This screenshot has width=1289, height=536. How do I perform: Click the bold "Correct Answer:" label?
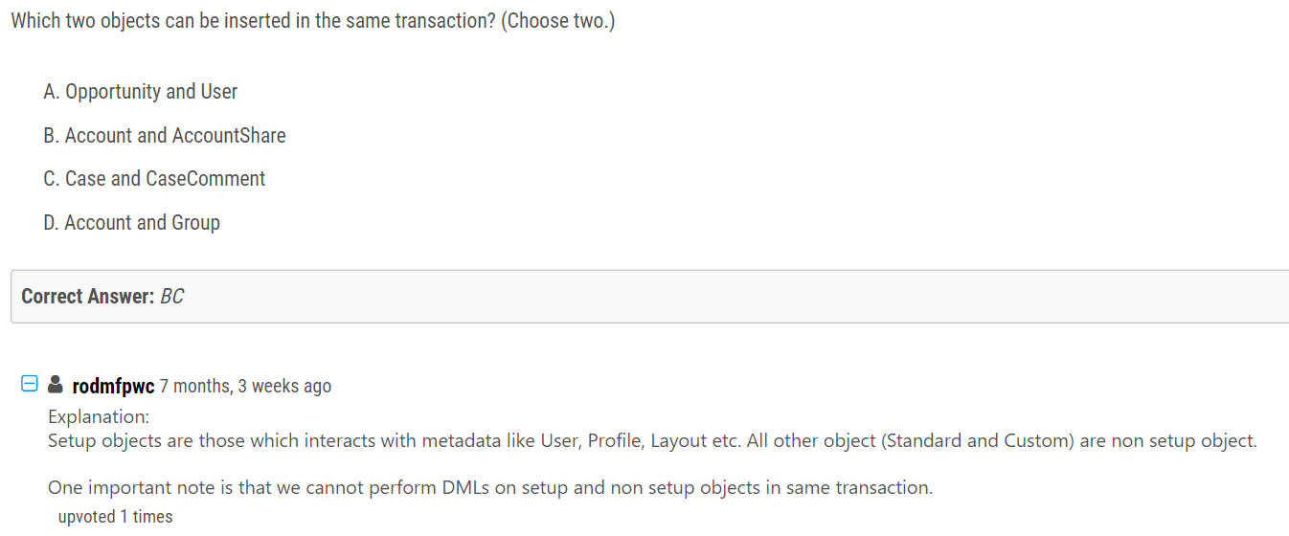coord(88,297)
